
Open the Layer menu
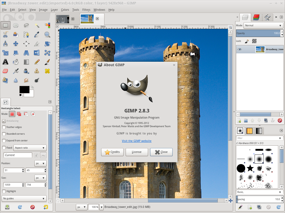(x=54, y=10)
